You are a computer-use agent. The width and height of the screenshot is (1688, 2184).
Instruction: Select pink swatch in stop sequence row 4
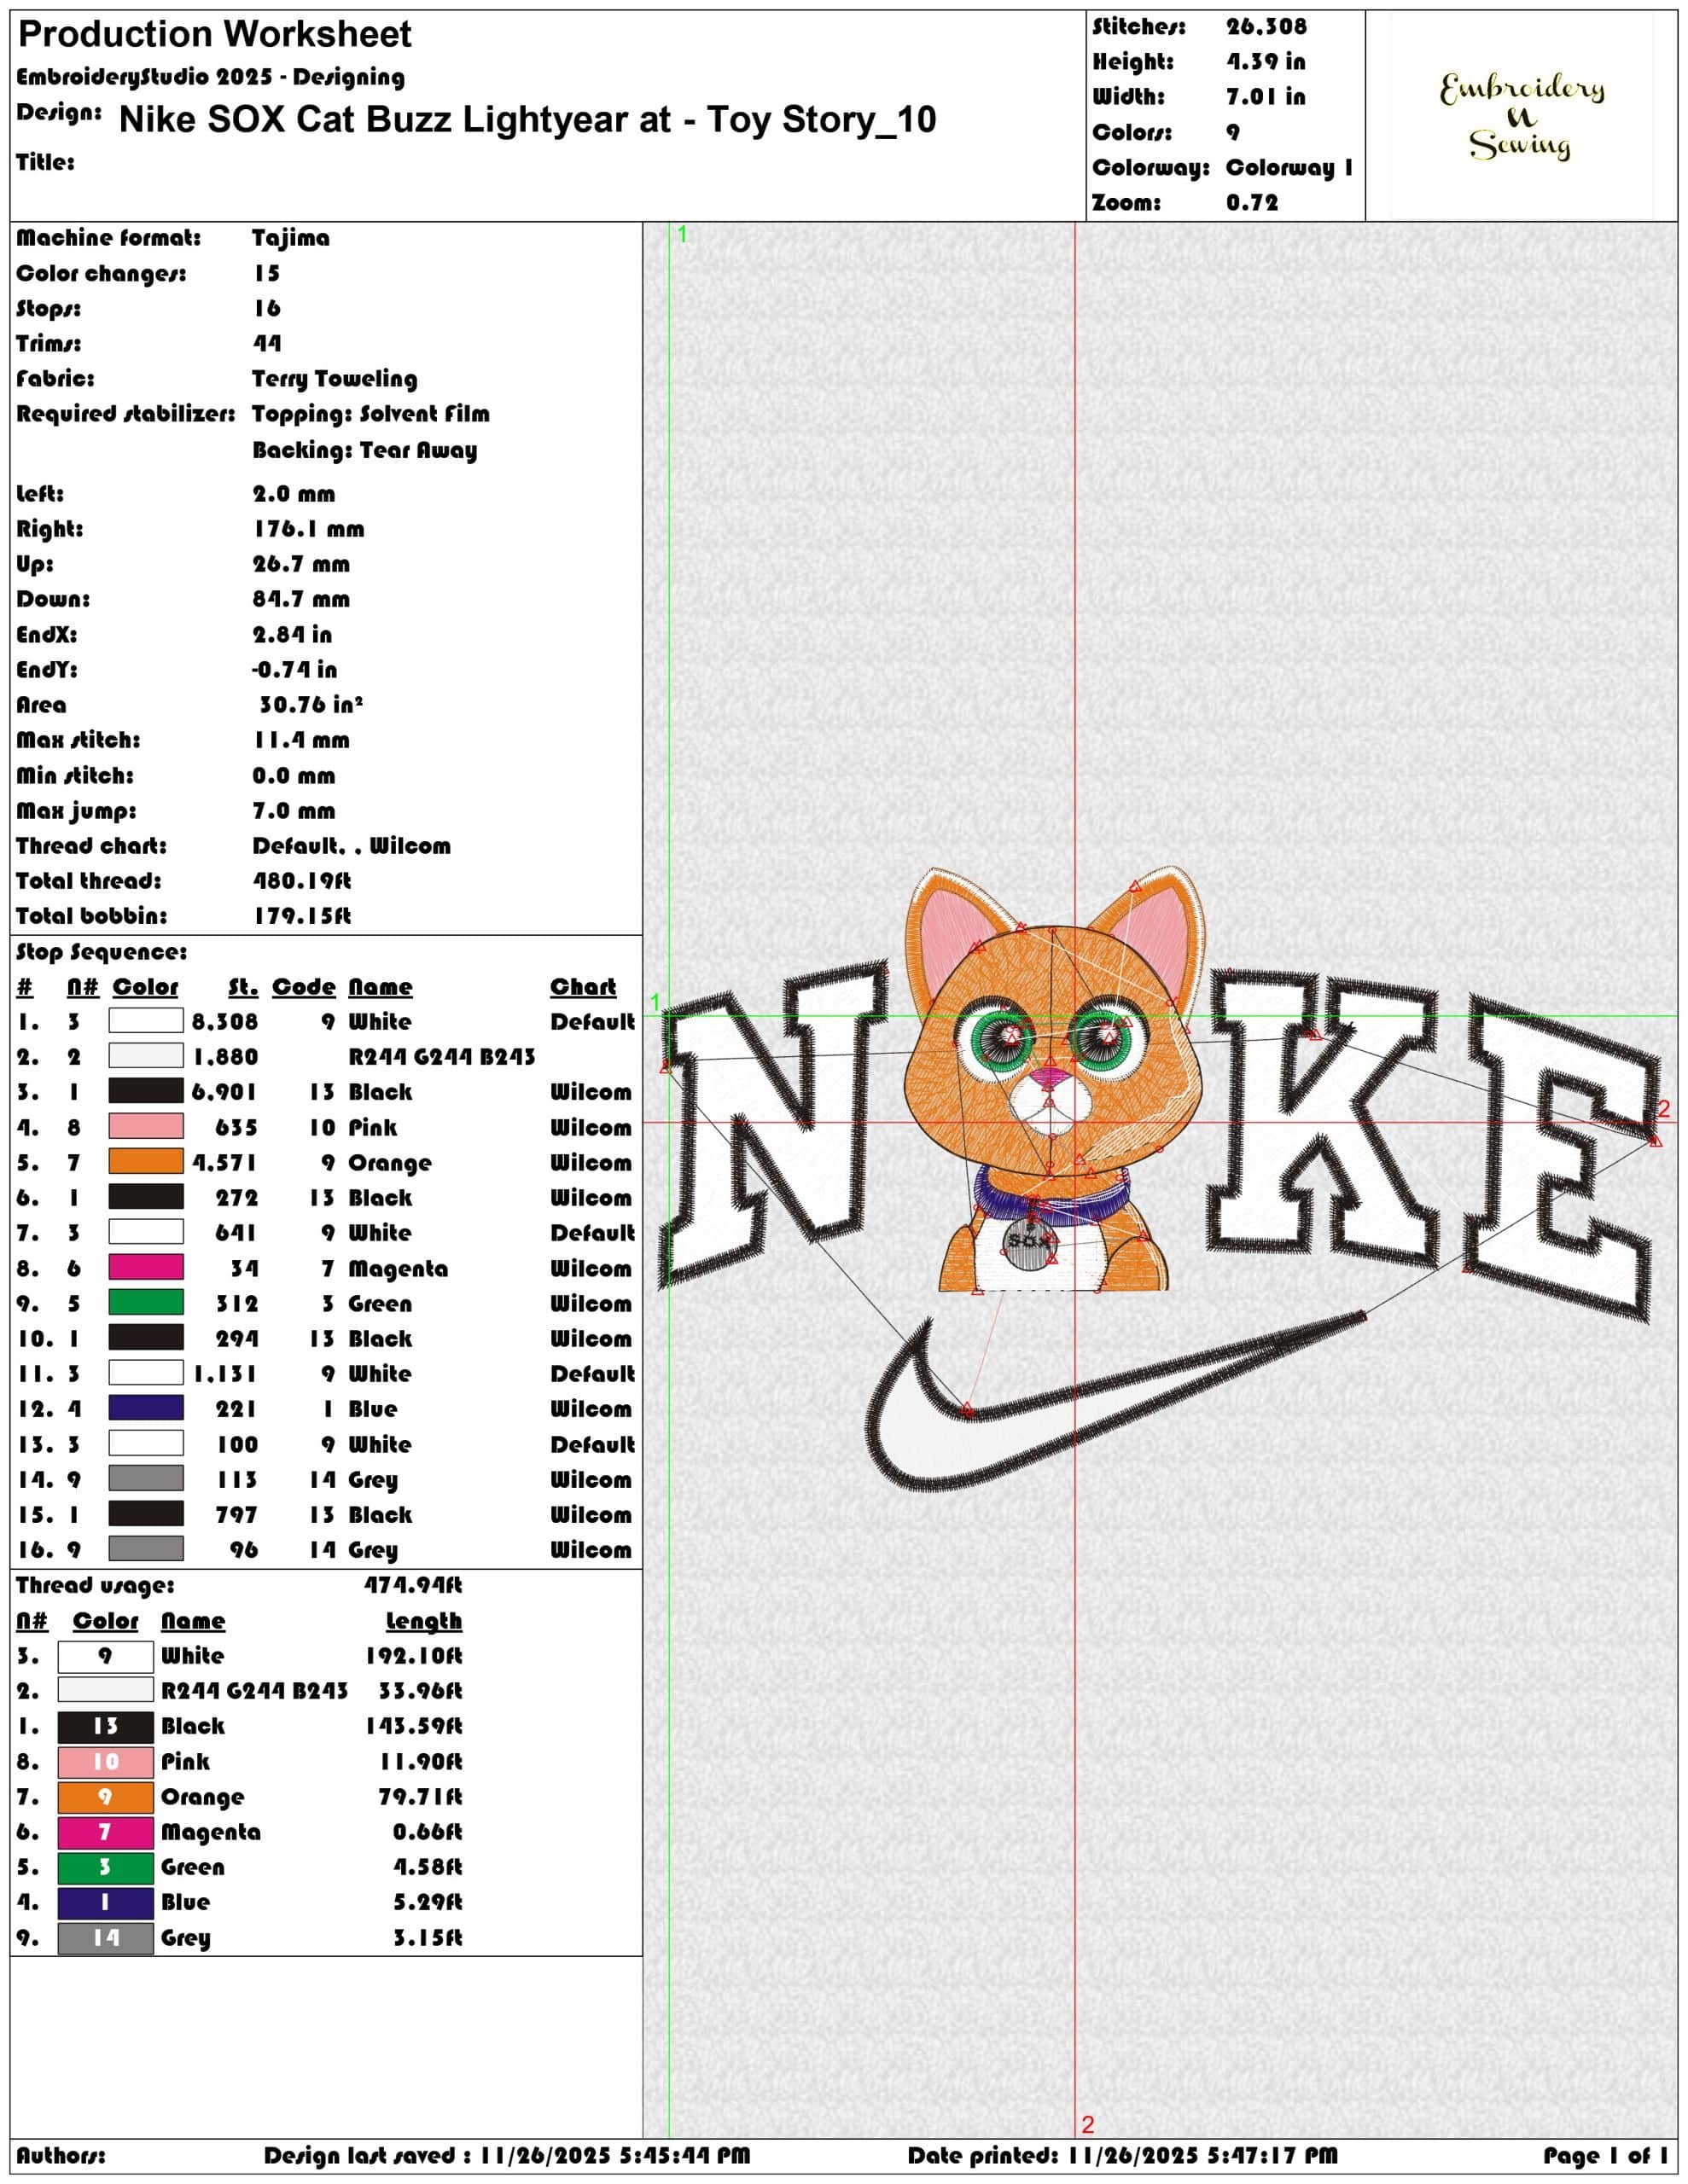click(146, 1127)
